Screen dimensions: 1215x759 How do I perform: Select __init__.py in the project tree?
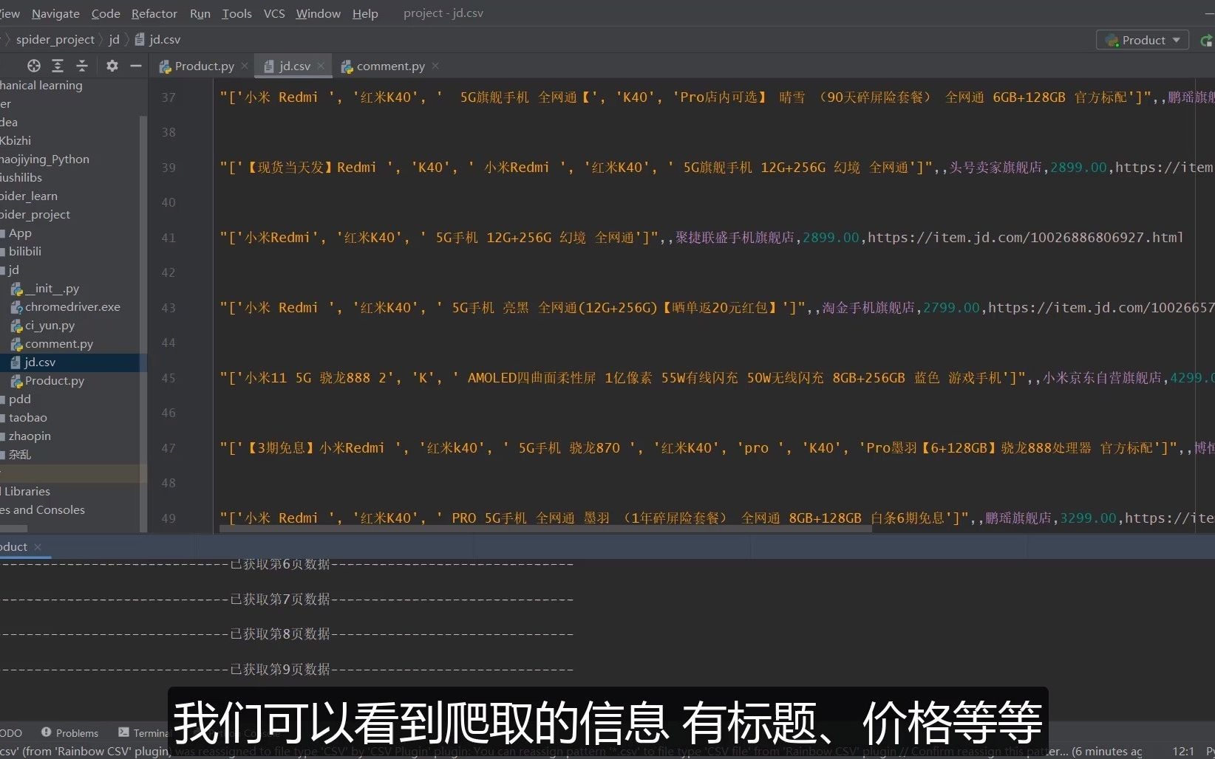[52, 288]
